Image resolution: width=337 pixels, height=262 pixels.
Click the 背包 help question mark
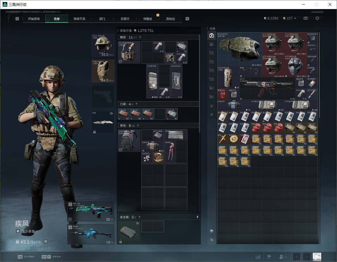(x=138, y=125)
